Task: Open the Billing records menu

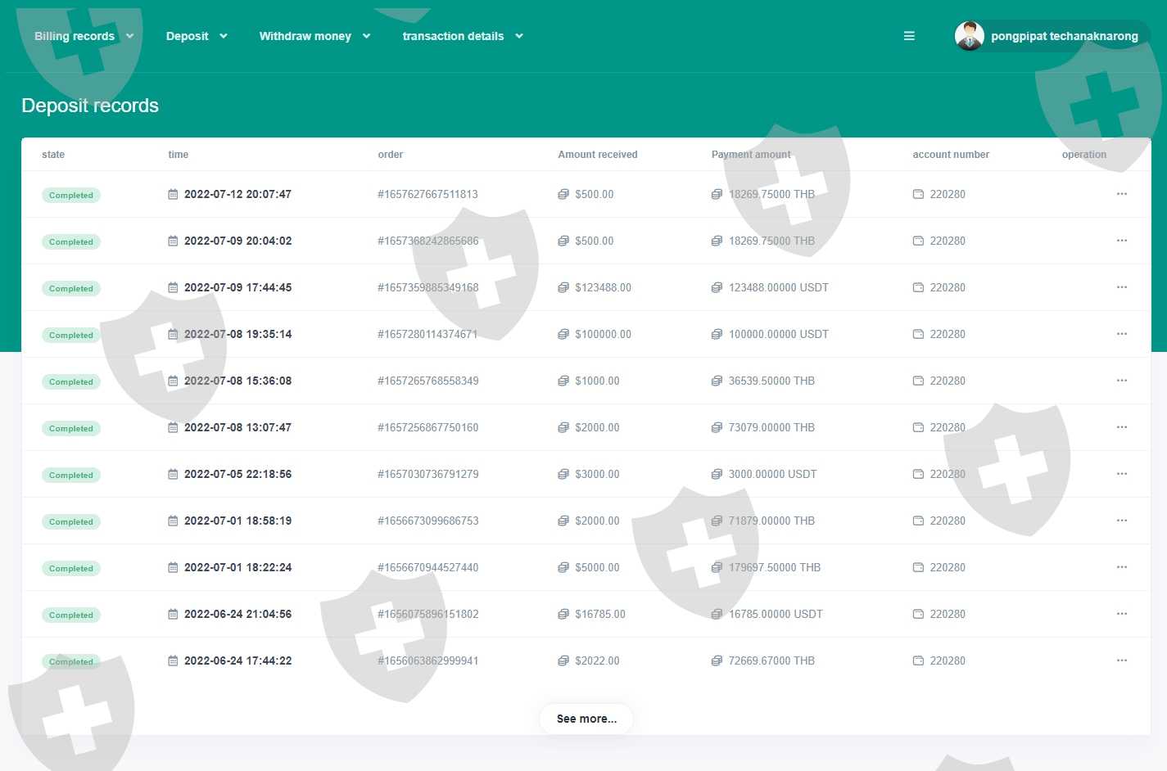Action: pos(75,36)
